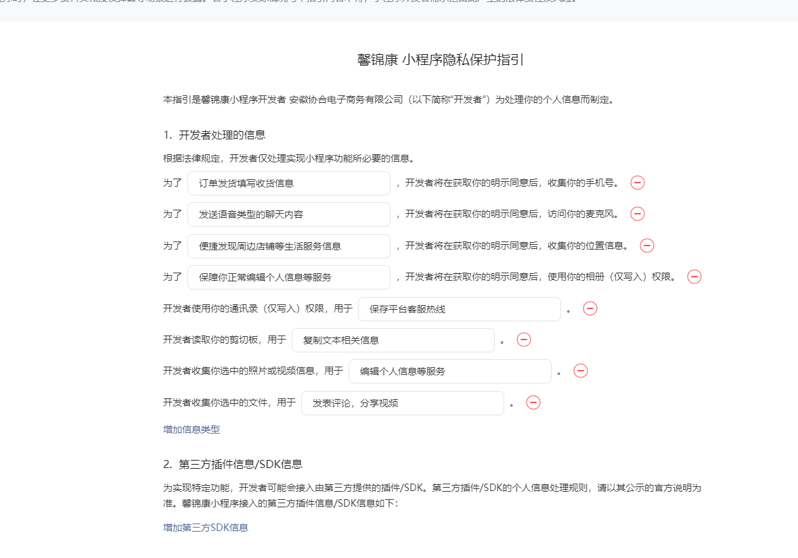Edit the 订单发货填写收货信息 purpose field
Viewport: 798px width, 558px height.
[x=288, y=183]
